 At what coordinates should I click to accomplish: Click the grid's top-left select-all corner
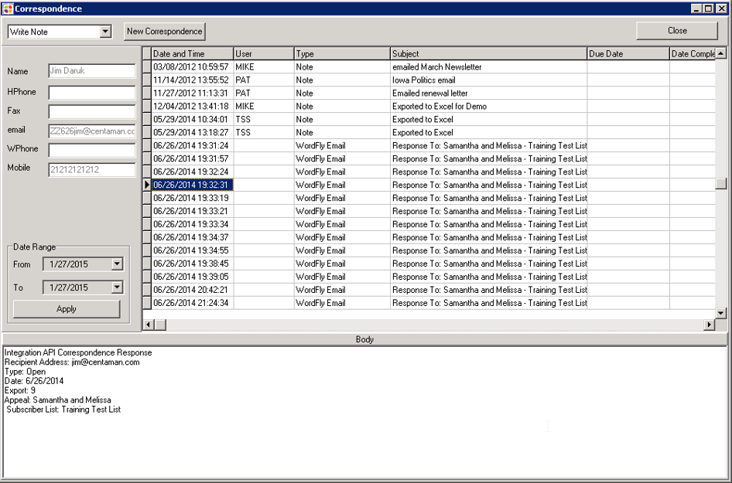click(147, 53)
